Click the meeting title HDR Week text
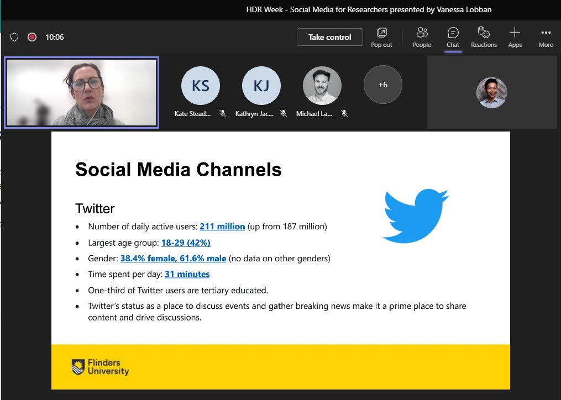The image size is (561, 400). 369,9
